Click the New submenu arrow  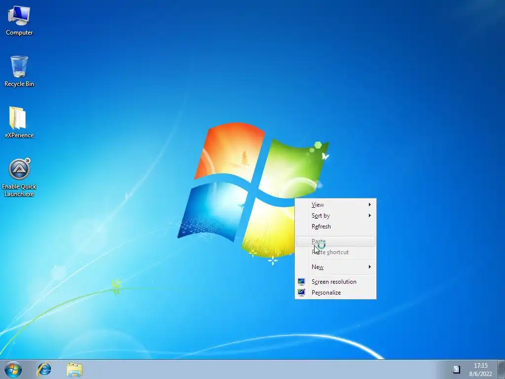370,267
